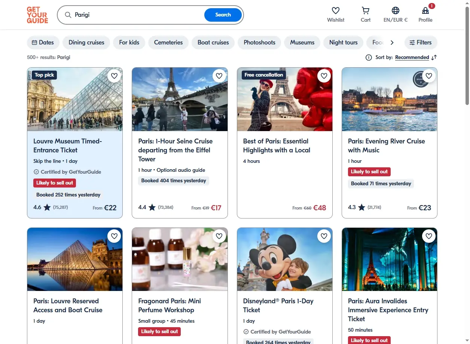Select the Night tours category
This screenshot has height=344, width=470.
tap(344, 42)
